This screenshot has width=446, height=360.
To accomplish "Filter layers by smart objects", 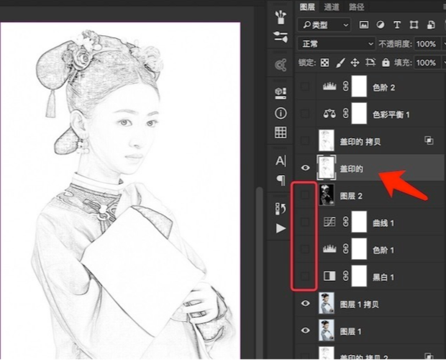I will [431, 24].
